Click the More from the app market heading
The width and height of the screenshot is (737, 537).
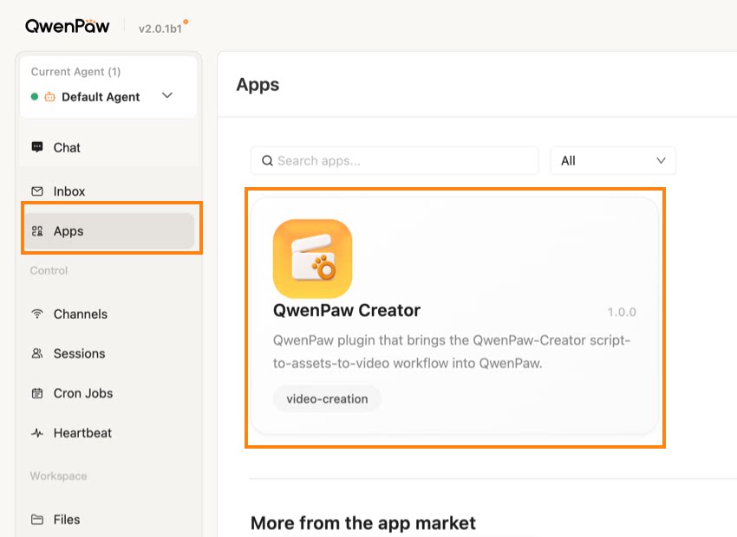pos(363,523)
